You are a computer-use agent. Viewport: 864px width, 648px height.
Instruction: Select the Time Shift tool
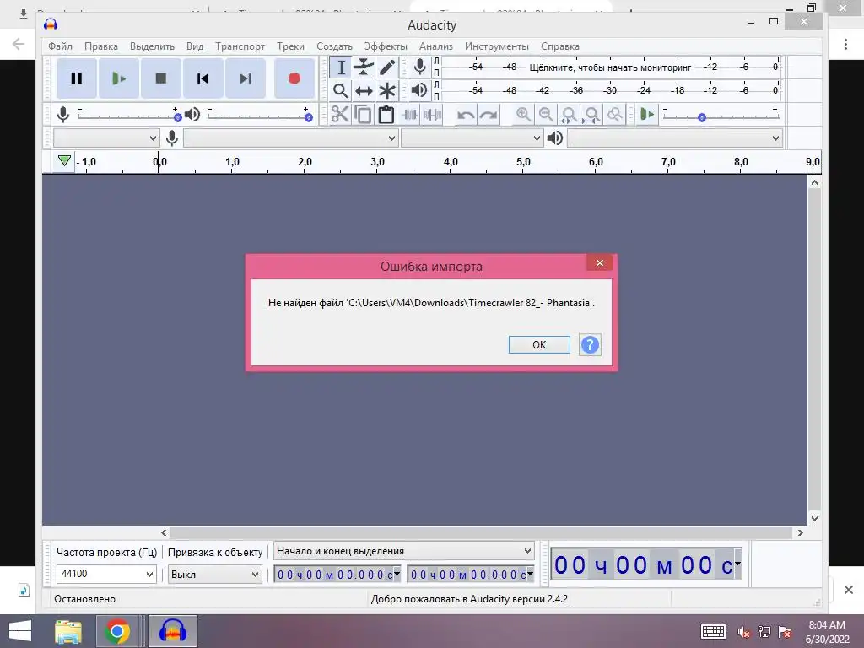pos(364,90)
